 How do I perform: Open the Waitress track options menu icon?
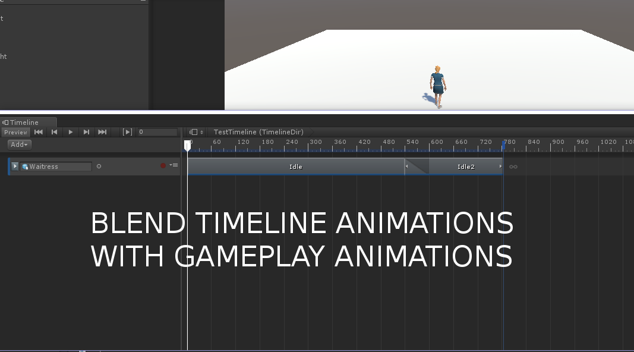tap(173, 166)
